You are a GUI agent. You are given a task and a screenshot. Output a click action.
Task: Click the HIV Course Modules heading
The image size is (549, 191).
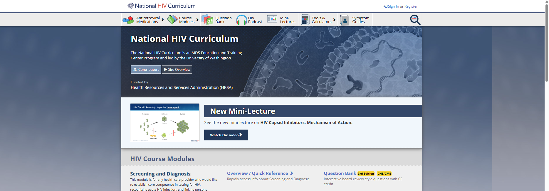(x=162, y=159)
